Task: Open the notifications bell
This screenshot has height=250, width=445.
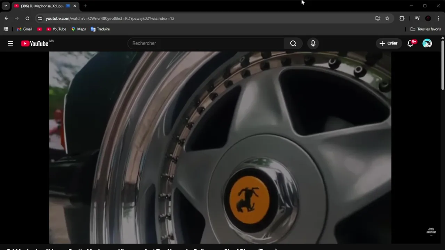Action: 411,43
